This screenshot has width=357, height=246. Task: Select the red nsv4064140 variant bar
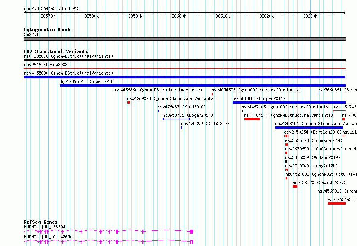coord(252,119)
